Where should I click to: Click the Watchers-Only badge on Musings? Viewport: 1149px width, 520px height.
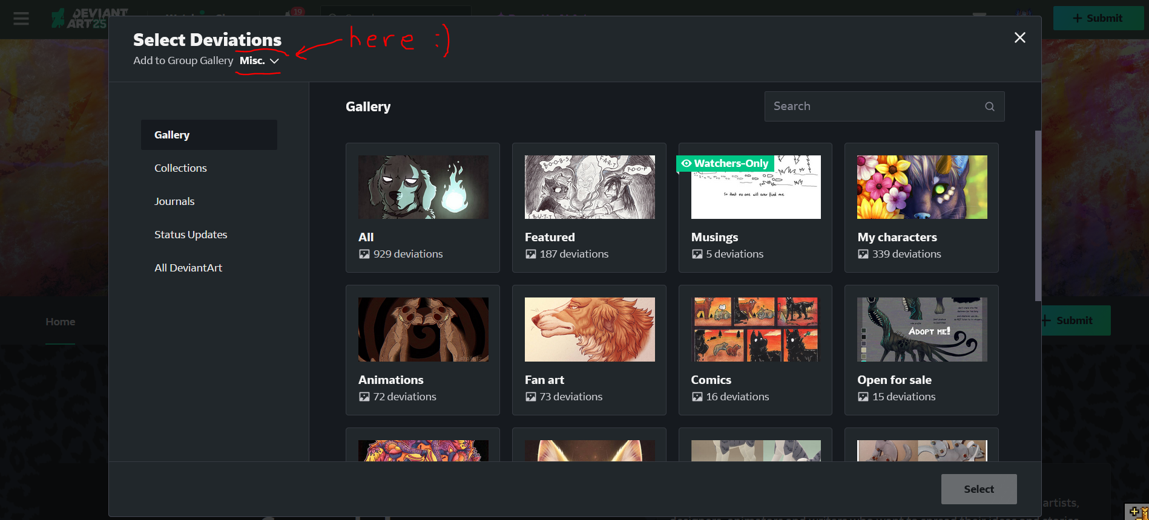(x=725, y=163)
